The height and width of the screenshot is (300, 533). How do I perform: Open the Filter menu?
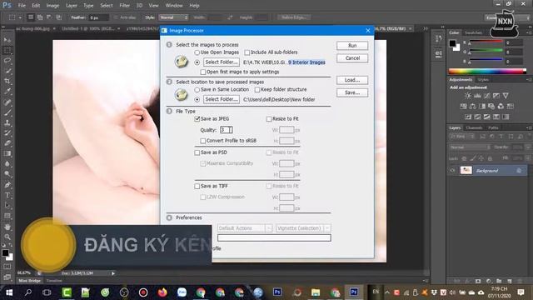(x=124, y=6)
